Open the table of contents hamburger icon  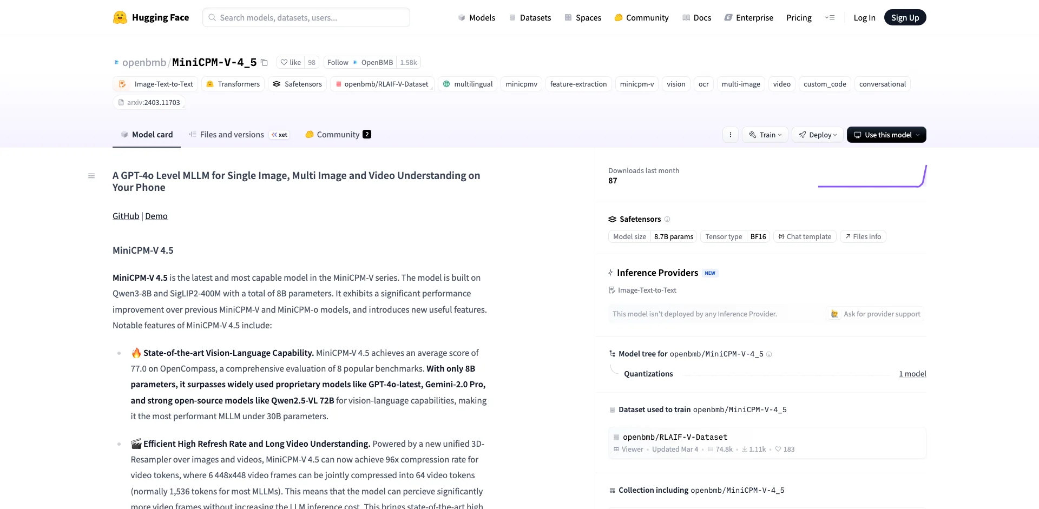coord(91,176)
